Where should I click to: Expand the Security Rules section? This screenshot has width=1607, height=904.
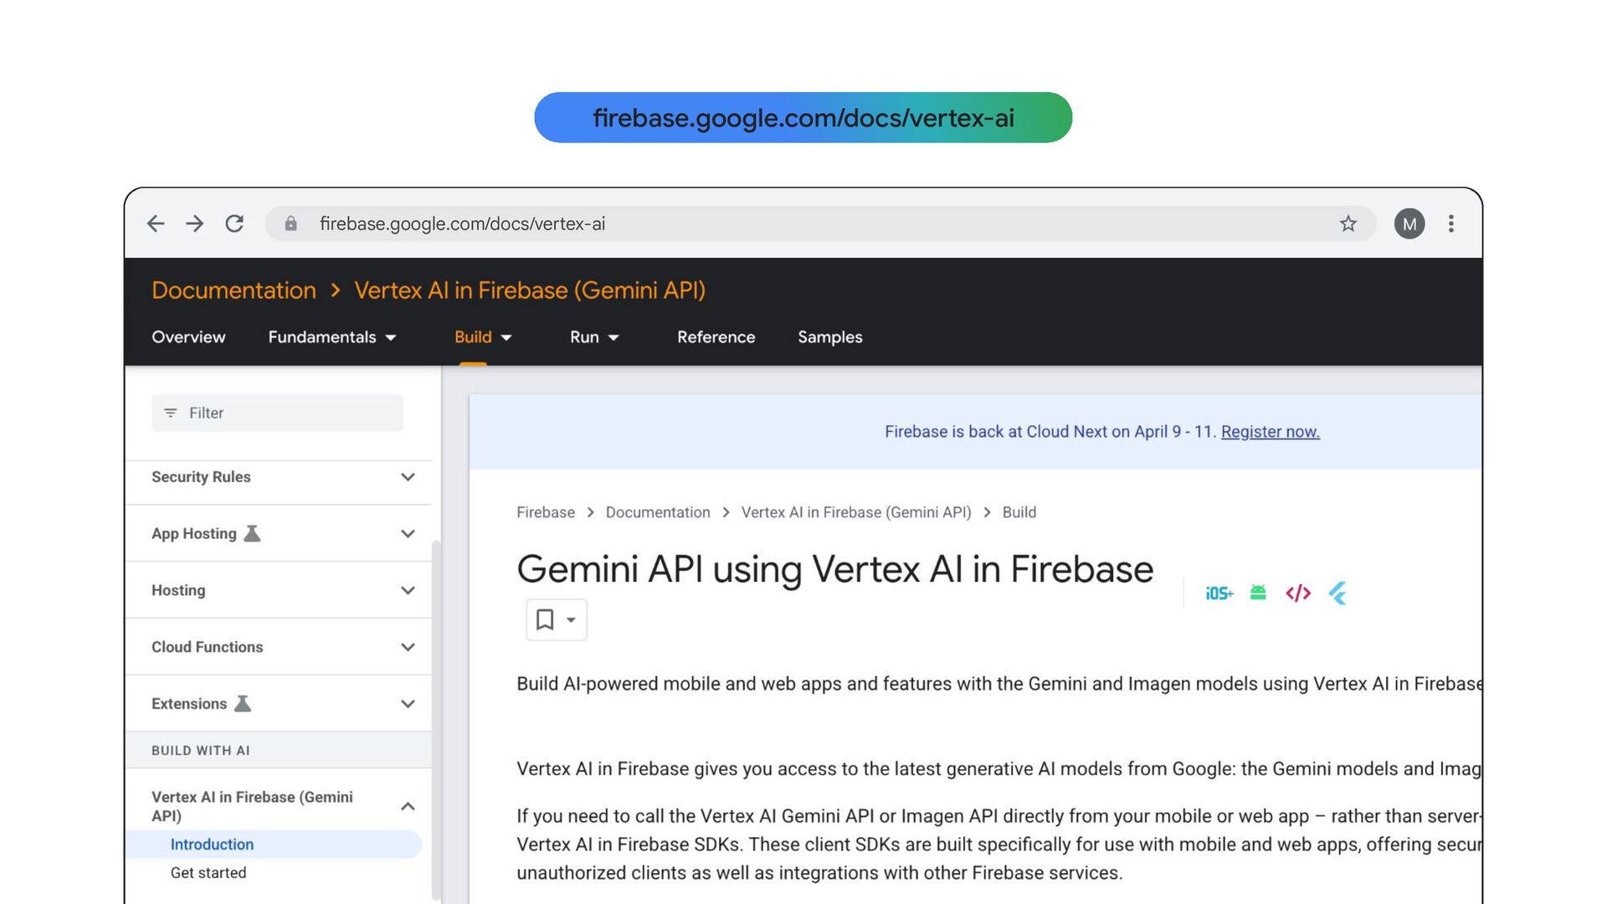(408, 477)
